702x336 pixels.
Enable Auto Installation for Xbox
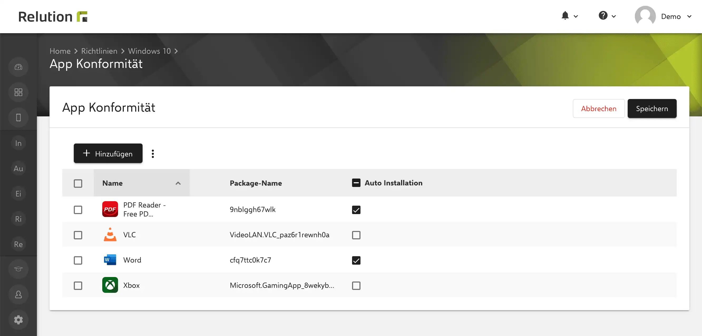(356, 286)
